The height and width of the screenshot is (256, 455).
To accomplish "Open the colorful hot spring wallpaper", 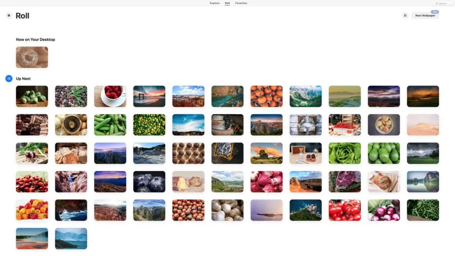I will click(32, 239).
